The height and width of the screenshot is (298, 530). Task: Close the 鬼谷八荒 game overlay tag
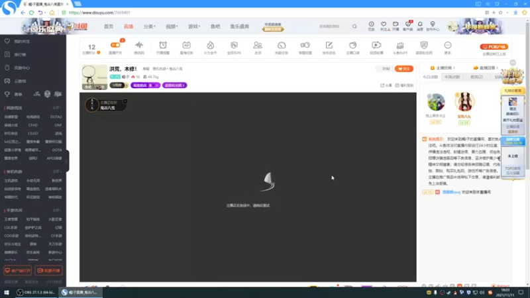point(125,101)
